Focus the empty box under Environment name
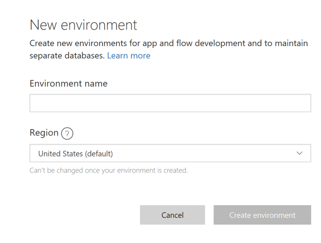Image resolution: width=321 pixels, height=243 pixels. 170,104
